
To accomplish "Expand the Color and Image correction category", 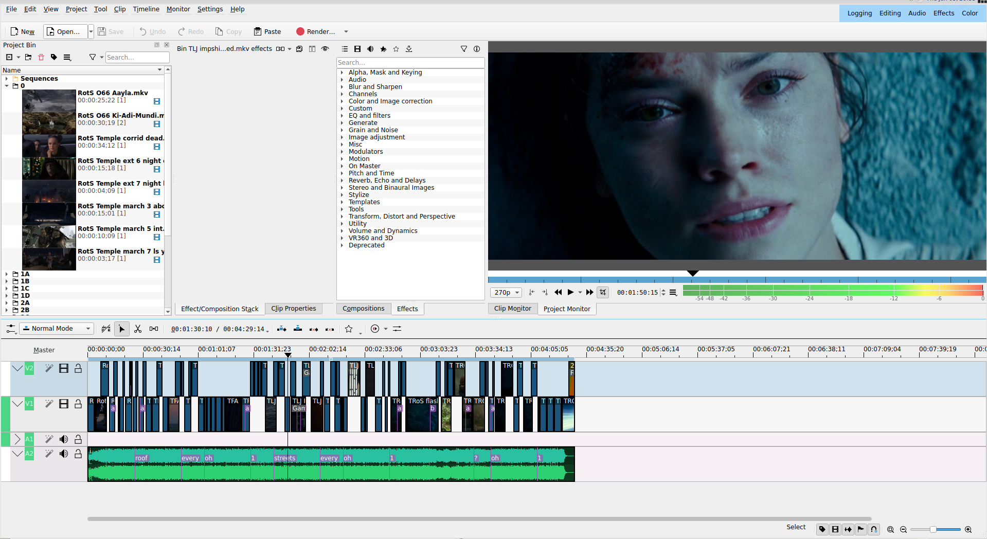I will 342,101.
